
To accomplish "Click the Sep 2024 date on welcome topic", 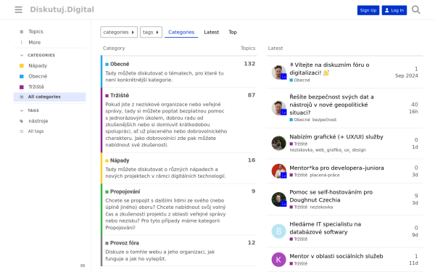I will [407, 75].
